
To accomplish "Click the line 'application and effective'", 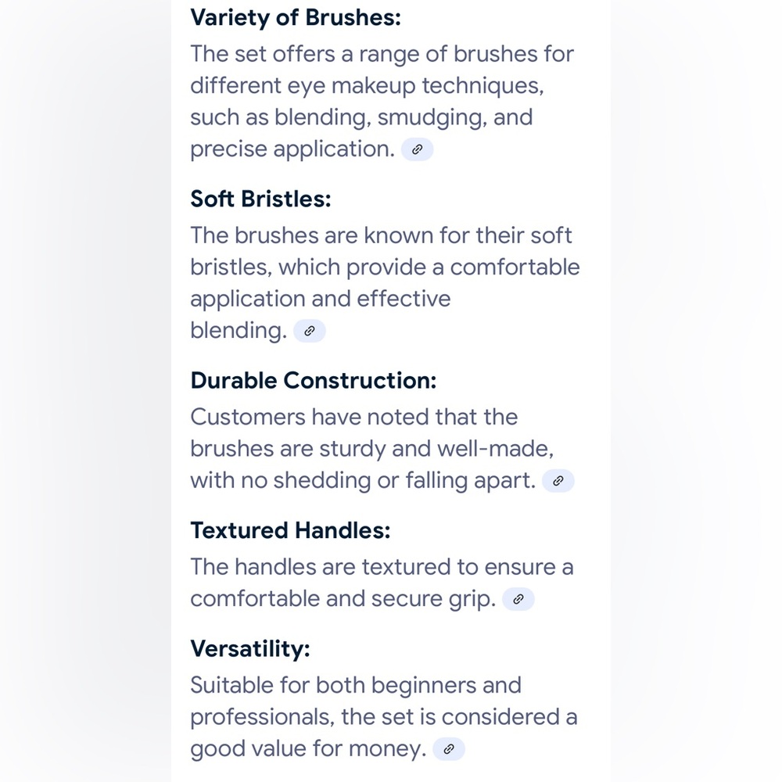I will click(x=321, y=300).
